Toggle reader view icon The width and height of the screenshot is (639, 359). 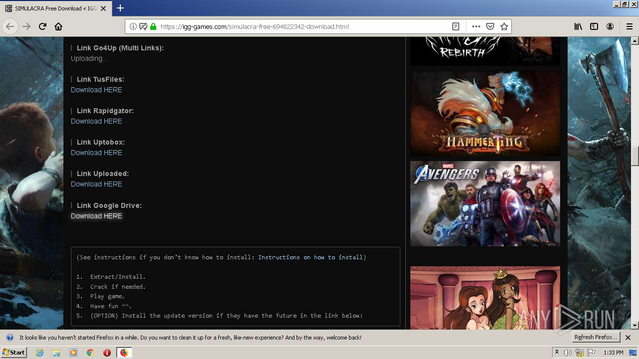coord(456,26)
